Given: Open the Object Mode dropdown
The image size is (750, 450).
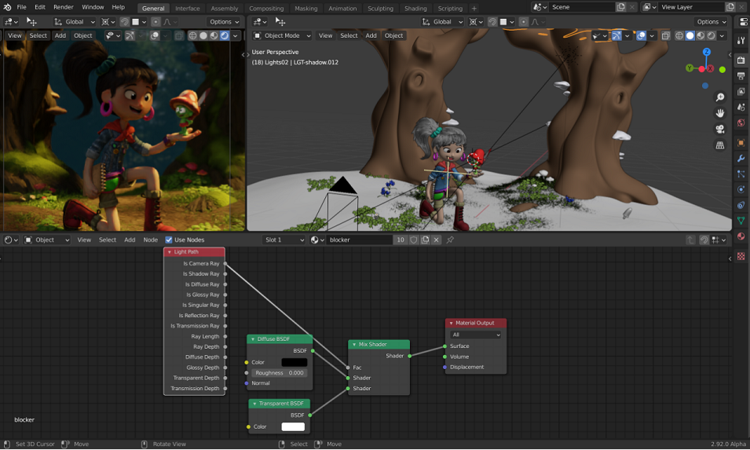Looking at the screenshot, I should (282, 36).
